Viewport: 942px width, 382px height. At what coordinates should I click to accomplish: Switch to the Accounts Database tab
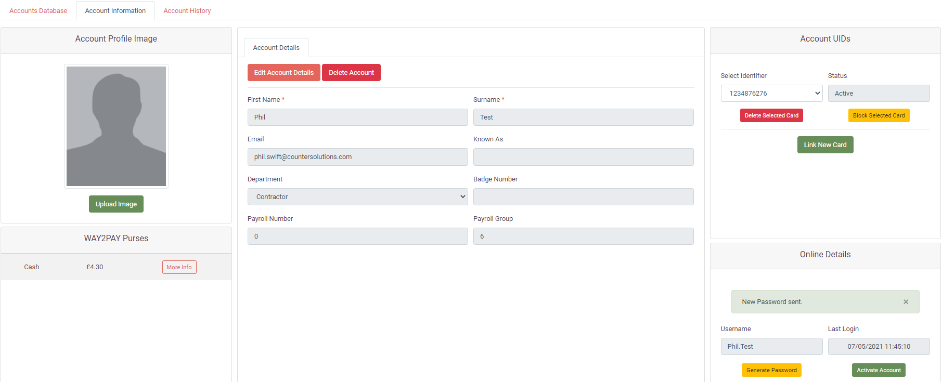[x=38, y=11]
